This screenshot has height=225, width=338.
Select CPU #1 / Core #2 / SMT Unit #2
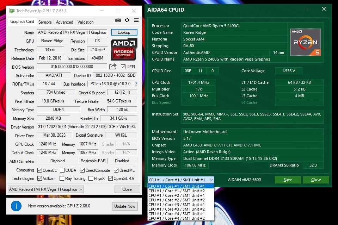[x=181, y=200]
